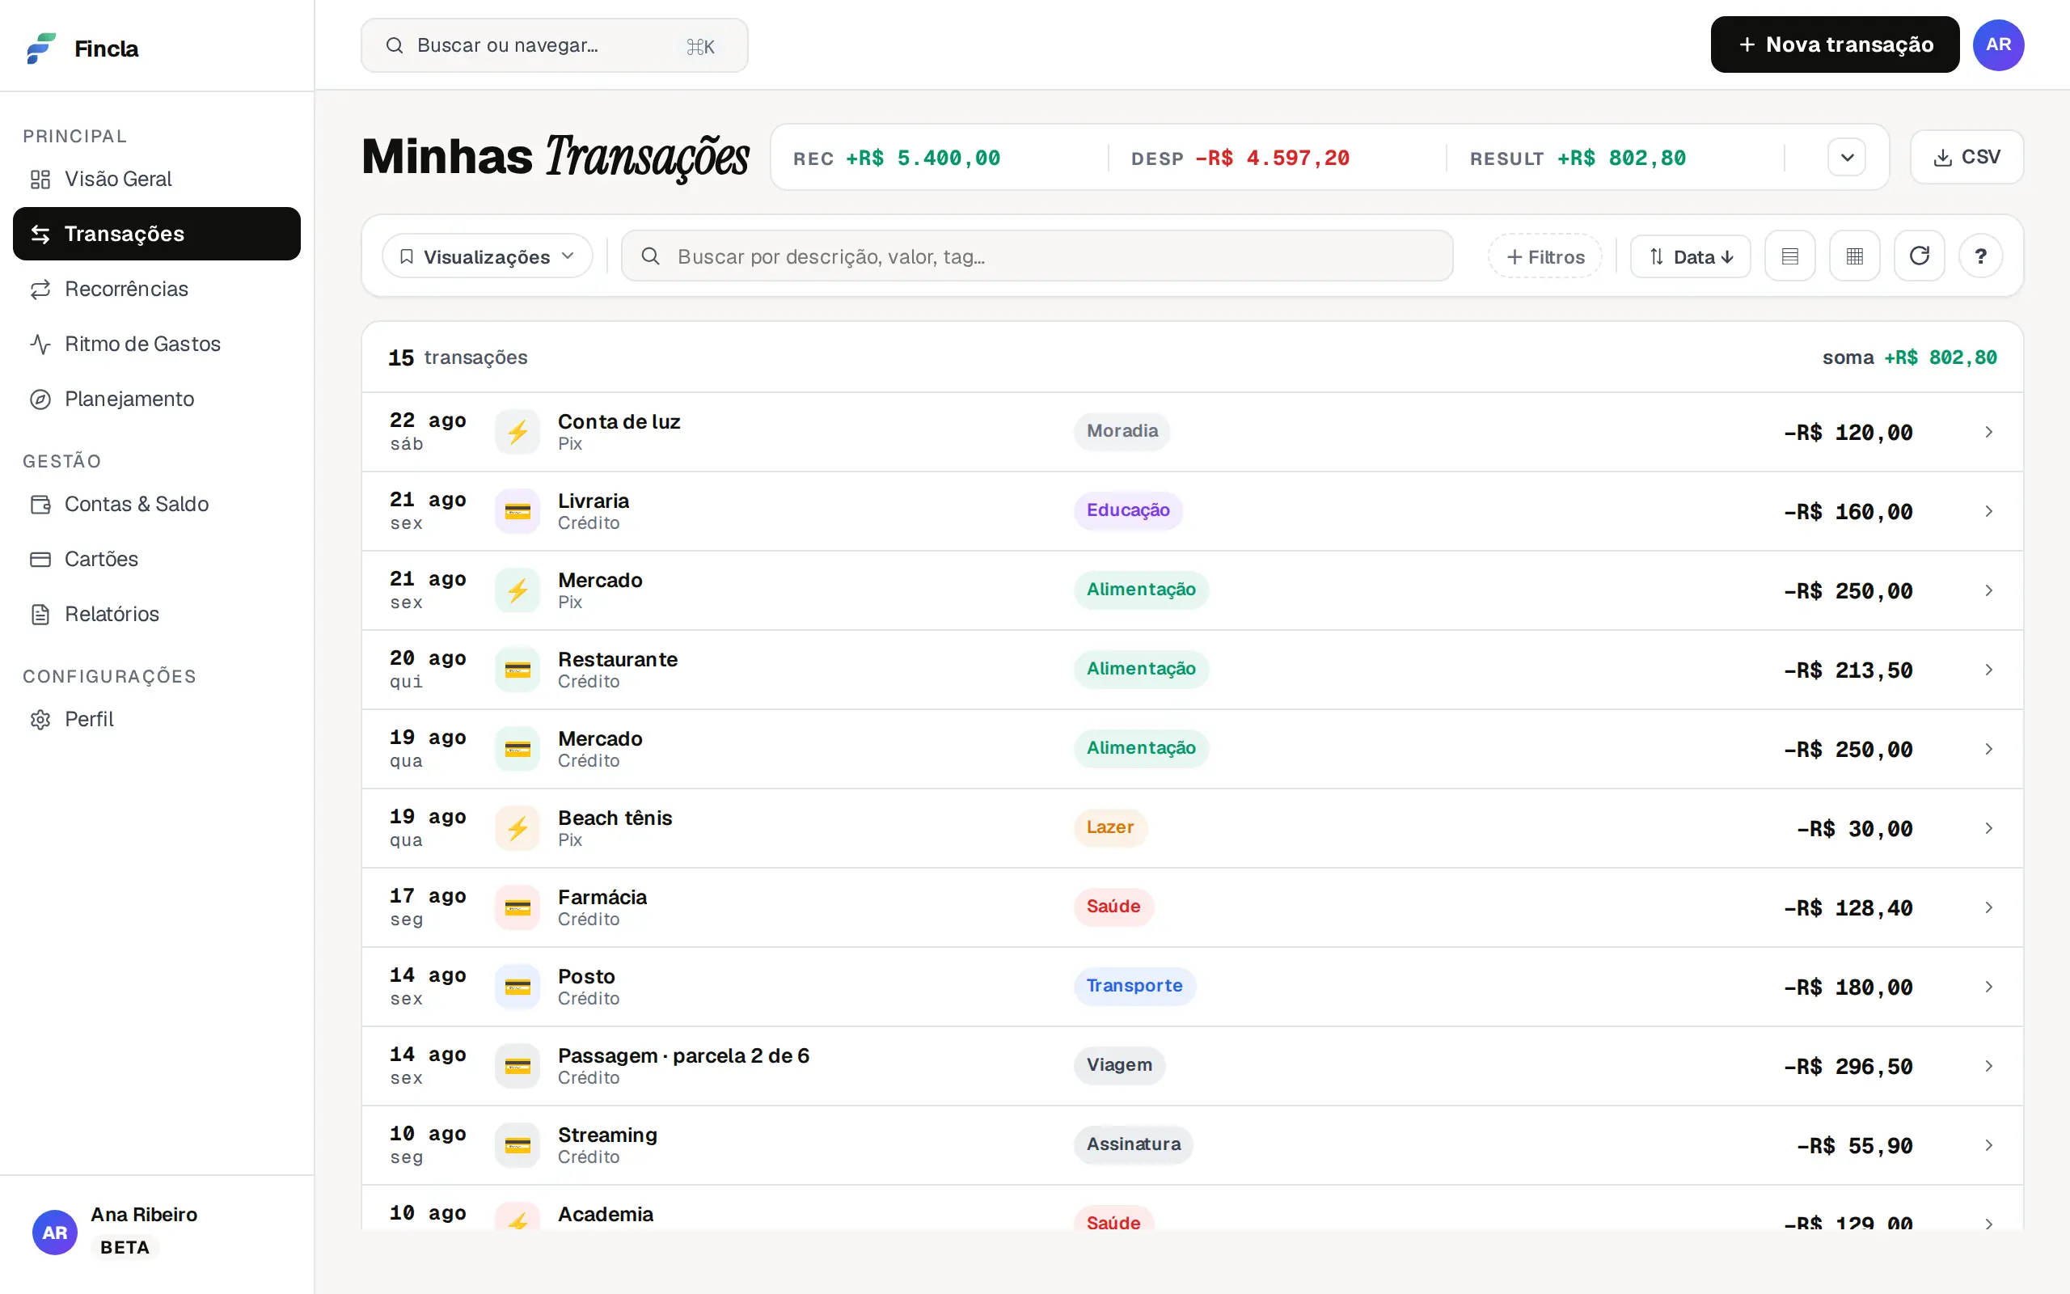Open Livraria transaction details chevron
This screenshot has height=1294, width=2070.
(x=1989, y=512)
